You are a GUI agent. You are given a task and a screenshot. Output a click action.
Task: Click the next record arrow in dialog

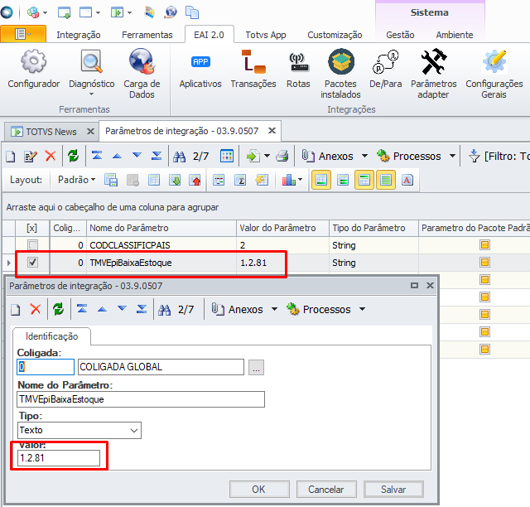122,308
